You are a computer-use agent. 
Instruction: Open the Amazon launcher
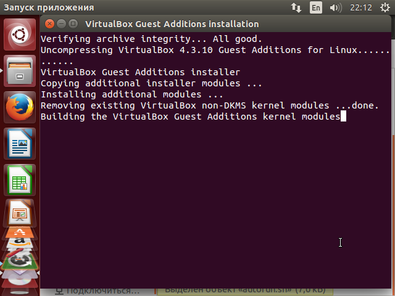click(x=20, y=244)
